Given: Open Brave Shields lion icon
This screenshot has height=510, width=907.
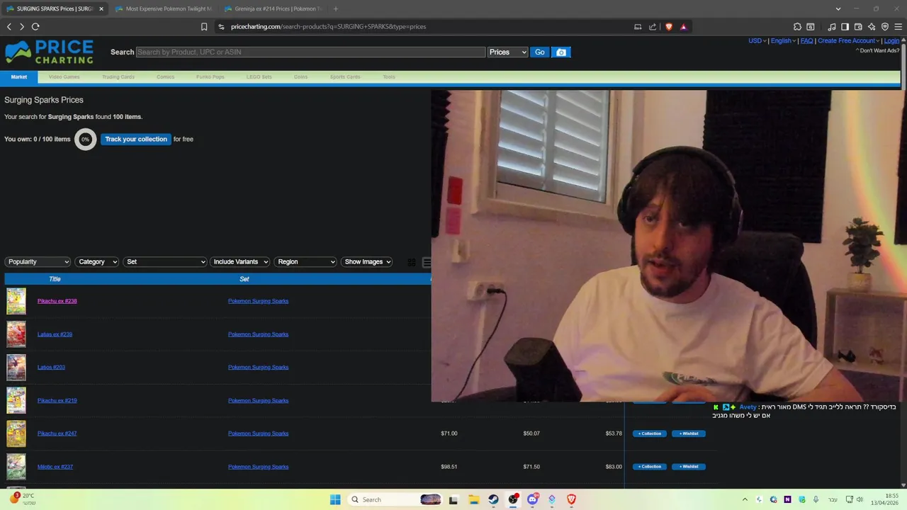Looking at the screenshot, I should pos(668,27).
